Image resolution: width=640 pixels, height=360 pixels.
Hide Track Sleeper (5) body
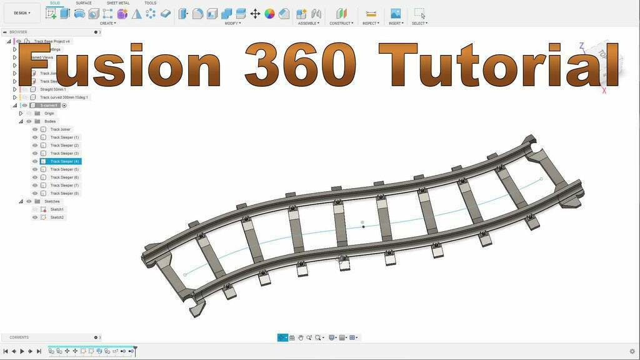point(35,169)
